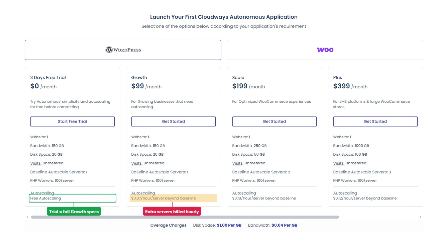This screenshot has width=433, height=236.
Task: Click Baseline Autoscale Servers in the Plus card
Action: tap(360, 172)
